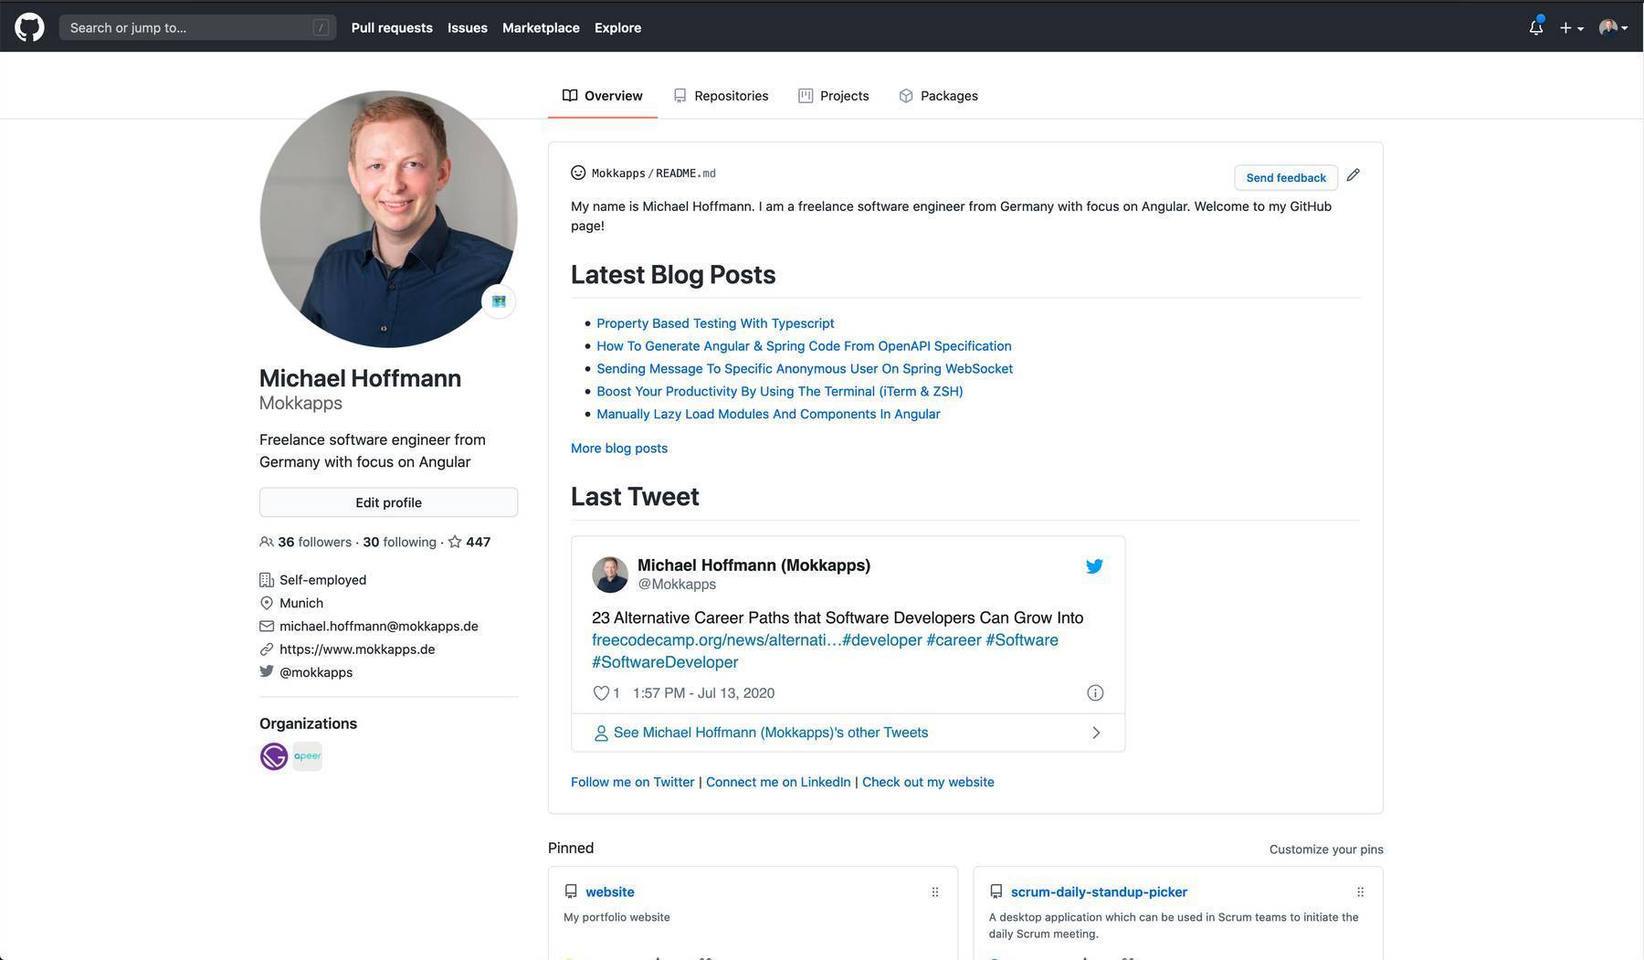
Task: Click the tweet author's small avatar
Action: click(x=610, y=575)
